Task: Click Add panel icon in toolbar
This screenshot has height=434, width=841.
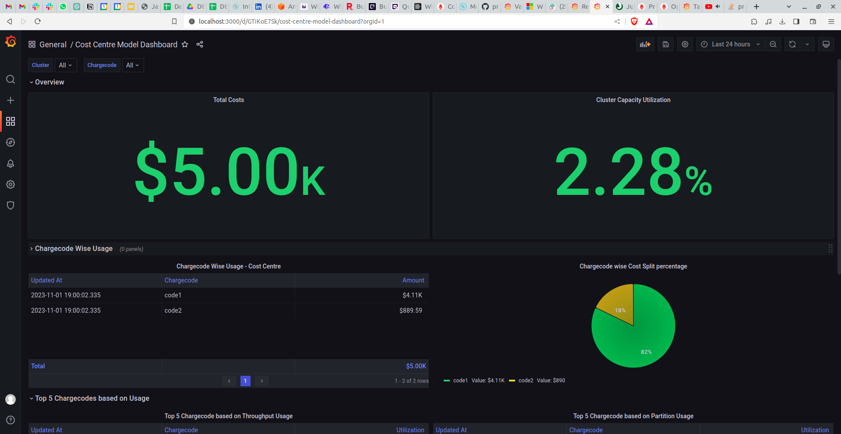Action: pos(645,44)
